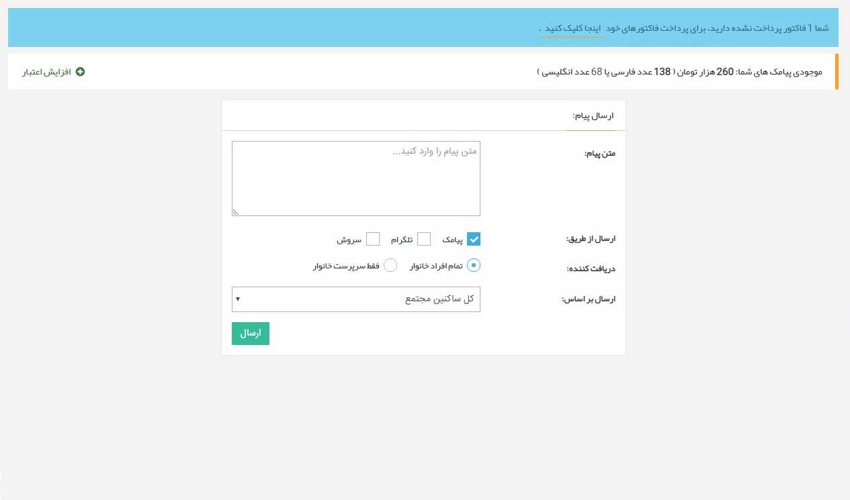The image size is (850, 500).
Task: Enable the تلگرام checkbox
Action: pyautogui.click(x=424, y=239)
